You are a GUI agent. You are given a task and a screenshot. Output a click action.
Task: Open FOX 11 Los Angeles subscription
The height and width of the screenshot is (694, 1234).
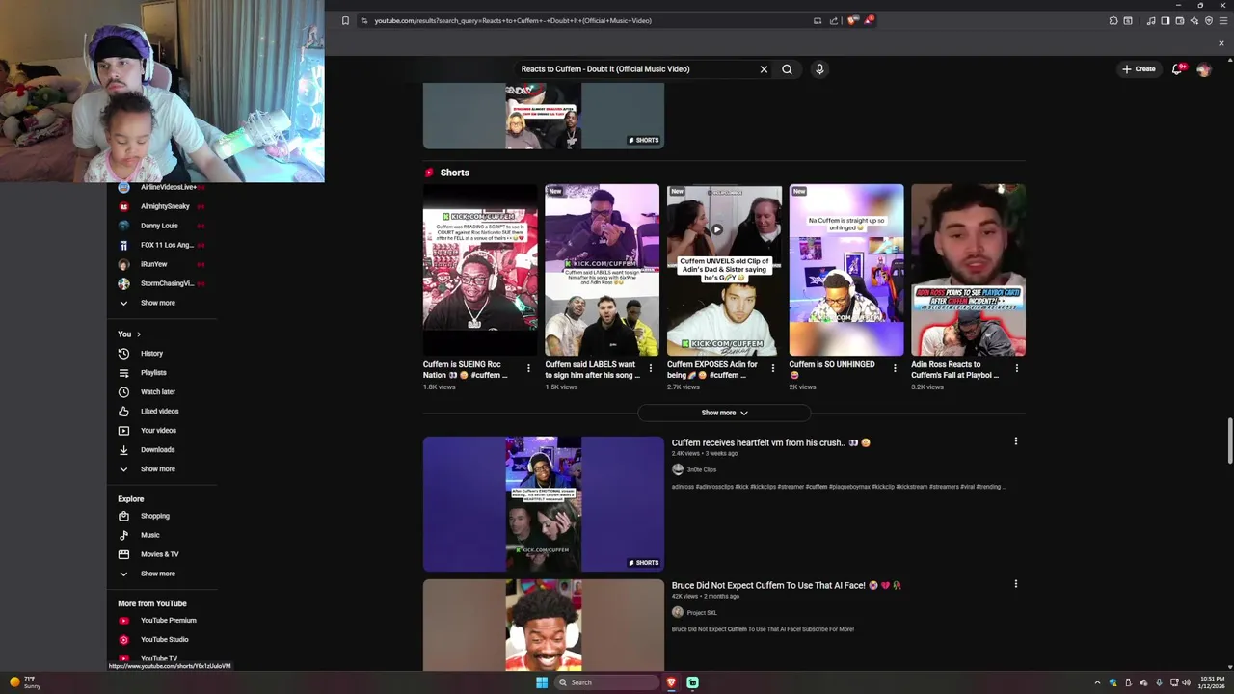pos(167,245)
